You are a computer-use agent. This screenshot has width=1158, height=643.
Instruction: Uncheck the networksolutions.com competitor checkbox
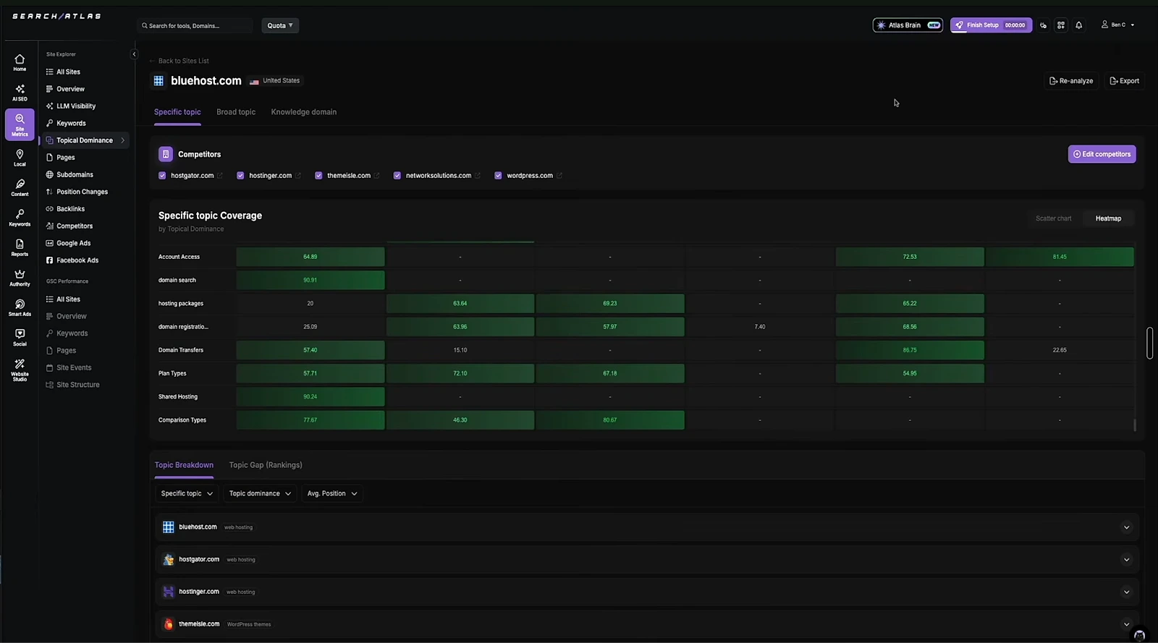coord(397,176)
